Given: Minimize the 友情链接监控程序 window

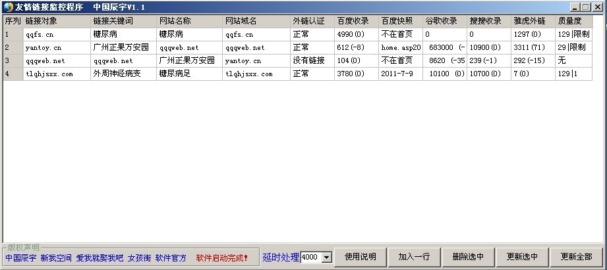Looking at the screenshot, I should coord(575,7).
